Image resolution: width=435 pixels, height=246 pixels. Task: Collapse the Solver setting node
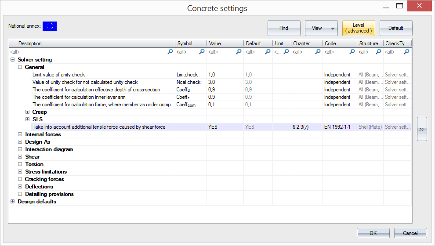click(x=12, y=60)
